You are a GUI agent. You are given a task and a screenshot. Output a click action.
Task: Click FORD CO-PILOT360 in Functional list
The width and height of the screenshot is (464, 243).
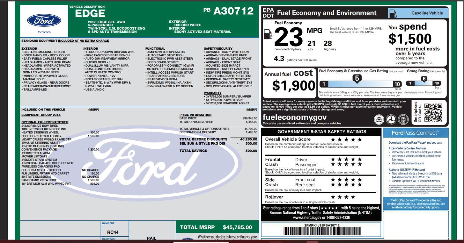pos(163,62)
